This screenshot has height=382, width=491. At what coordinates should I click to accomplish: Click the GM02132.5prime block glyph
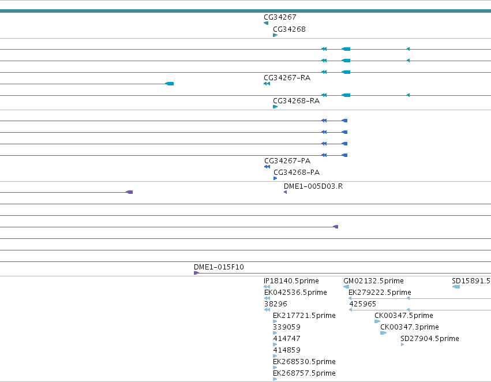[x=346, y=287]
